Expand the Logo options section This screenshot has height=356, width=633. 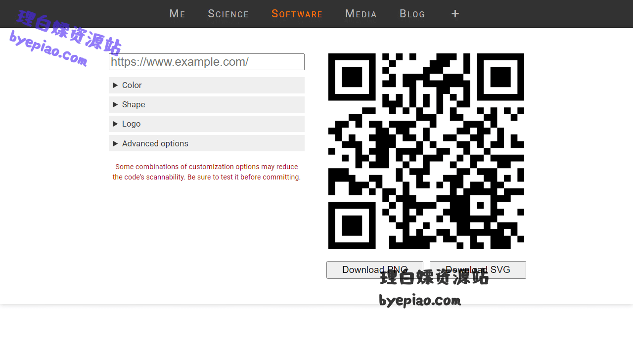click(x=207, y=124)
